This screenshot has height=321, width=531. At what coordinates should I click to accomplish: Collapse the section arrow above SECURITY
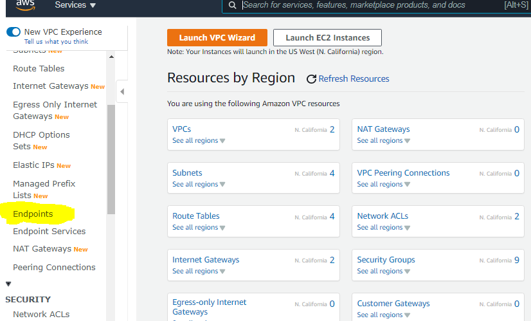8,284
